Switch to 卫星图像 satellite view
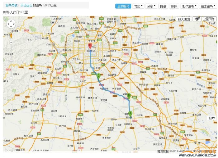 (209, 19)
